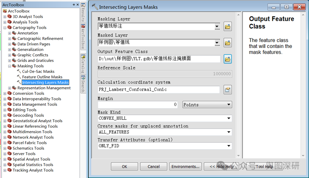309x178 pixels.
Task: Select Cartographic Refinement toolset
Action: [x=40, y=39]
